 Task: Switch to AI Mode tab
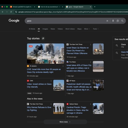pyautogui.click(x=32, y=29)
